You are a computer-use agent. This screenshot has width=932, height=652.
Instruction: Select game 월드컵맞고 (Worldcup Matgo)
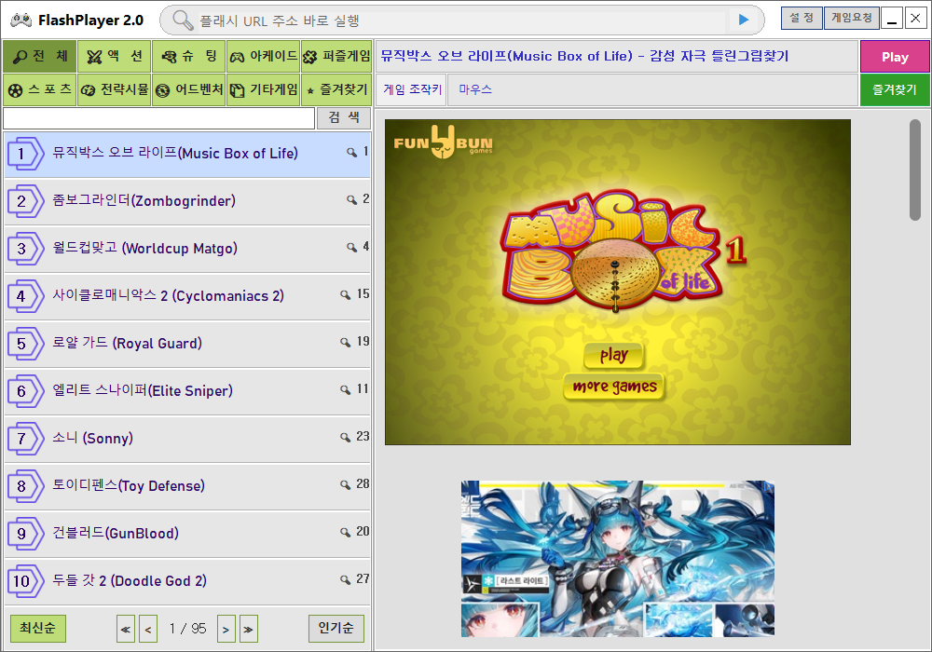[187, 249]
